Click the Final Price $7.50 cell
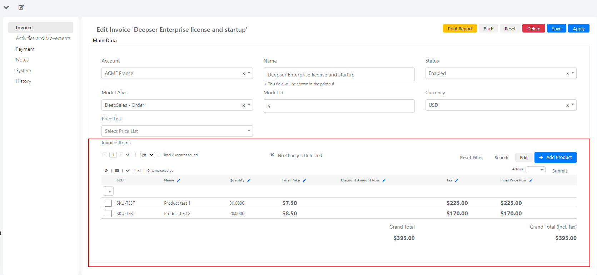Viewport: 597px width, 275px height. pos(290,203)
